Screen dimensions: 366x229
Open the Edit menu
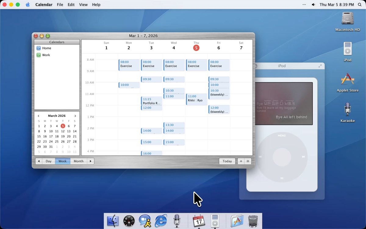tap(71, 5)
